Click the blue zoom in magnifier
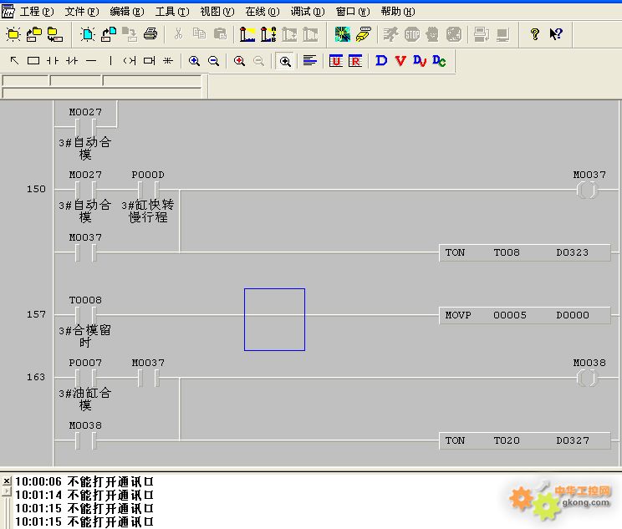 194,61
